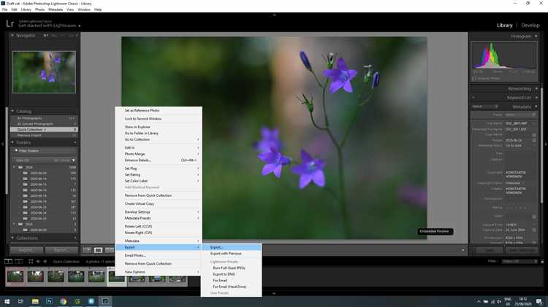Image resolution: width=548 pixels, height=307 pixels.
Task: Choose Export with Previous
Action: coord(231,254)
